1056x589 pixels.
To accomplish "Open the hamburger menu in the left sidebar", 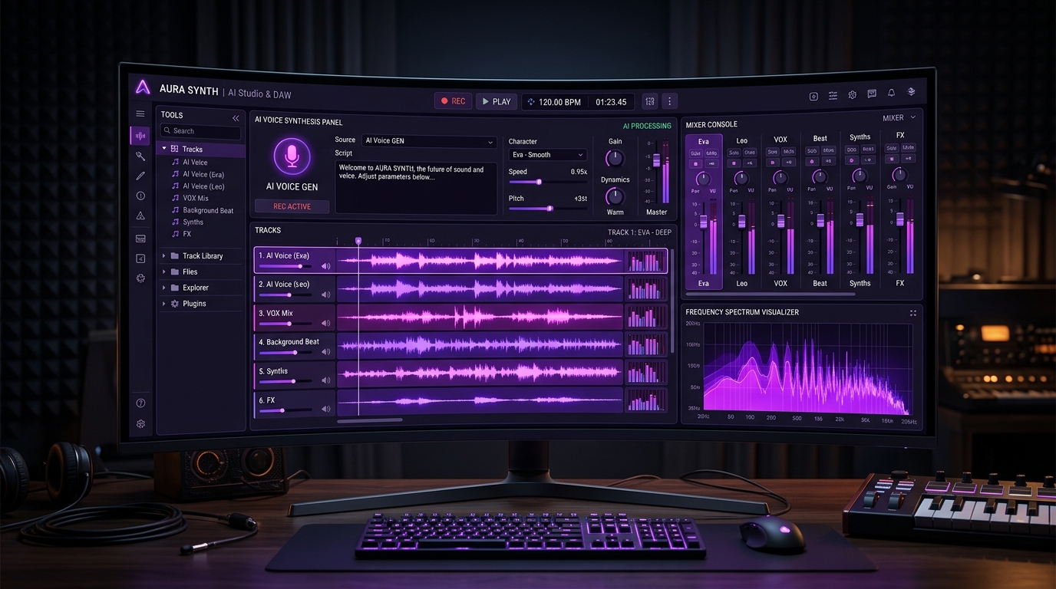I will 140,114.
